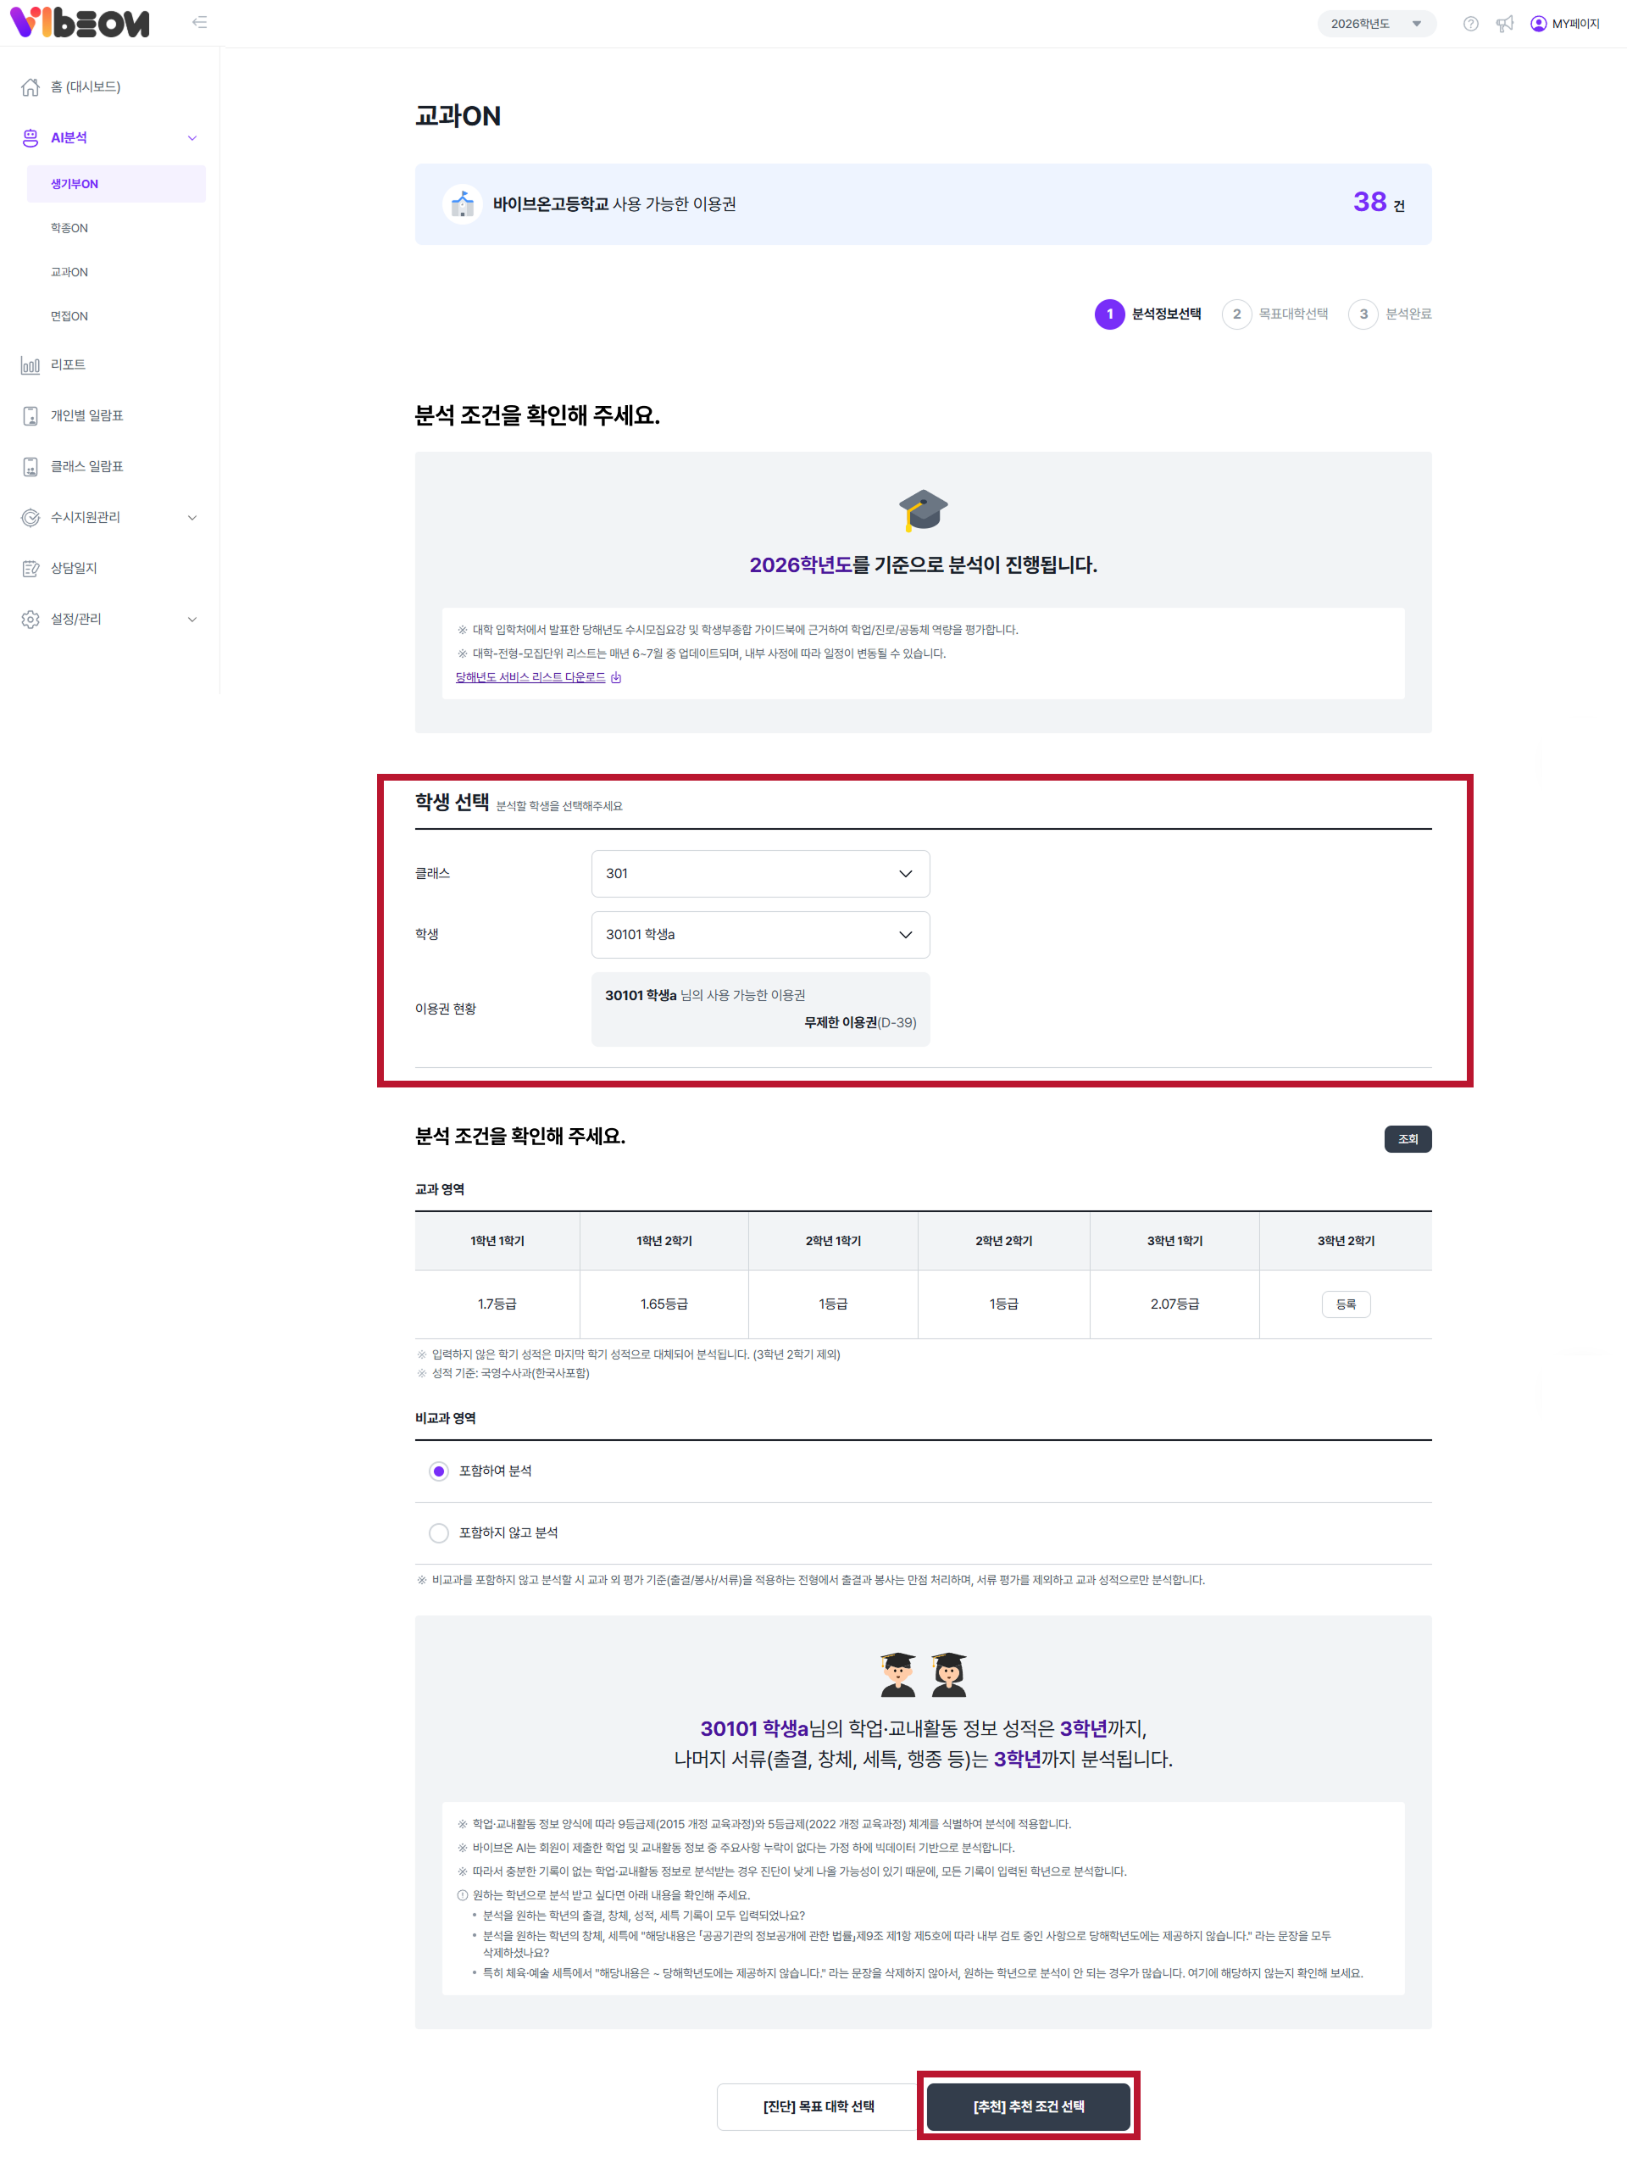The image size is (1627, 2169).
Task: Click the 2학년 1학기 column header
Action: (833, 1242)
